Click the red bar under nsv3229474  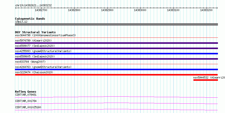116,75
